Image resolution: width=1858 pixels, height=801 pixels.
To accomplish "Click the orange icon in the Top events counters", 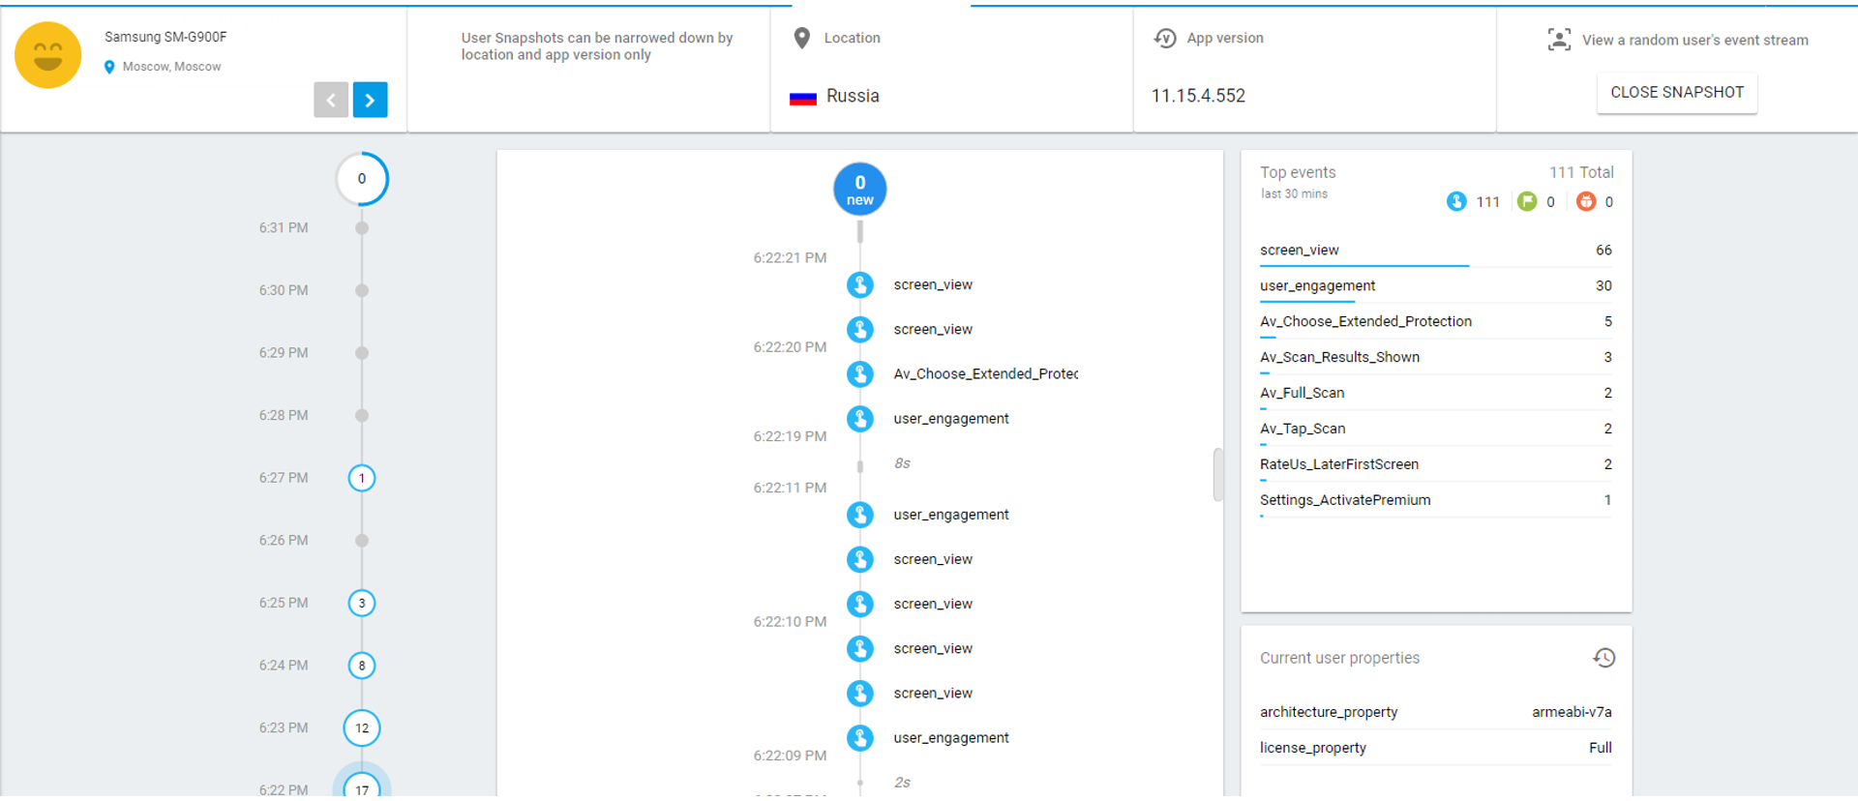I will (x=1586, y=201).
